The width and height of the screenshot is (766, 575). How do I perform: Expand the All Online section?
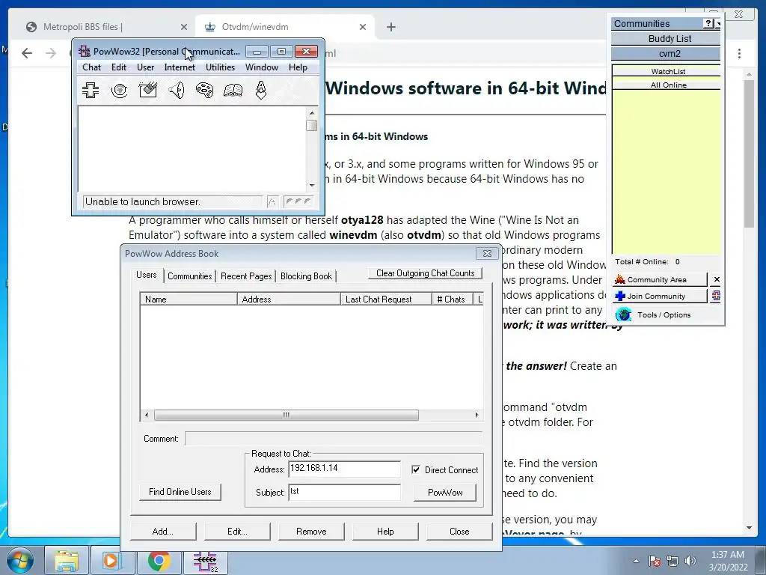(667, 85)
